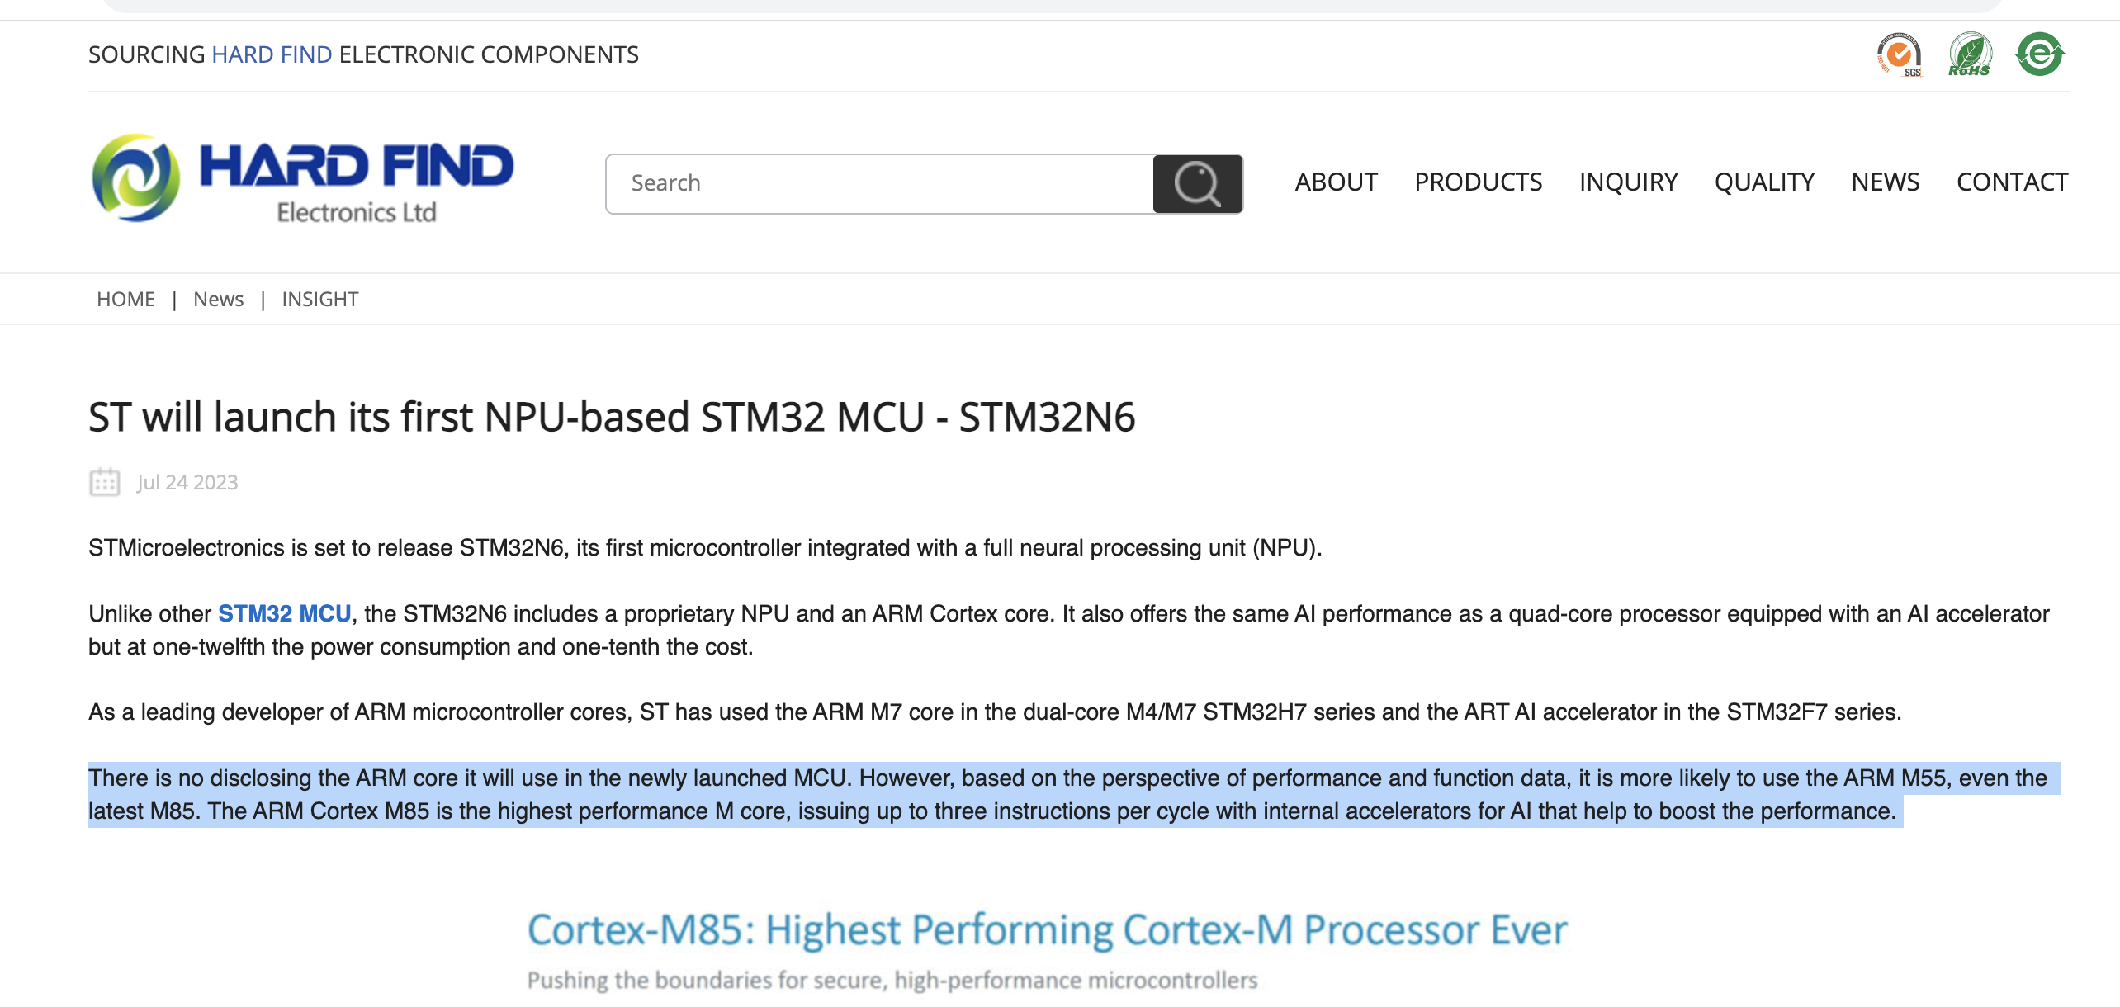Click the calendar icon beside the date

[105, 482]
